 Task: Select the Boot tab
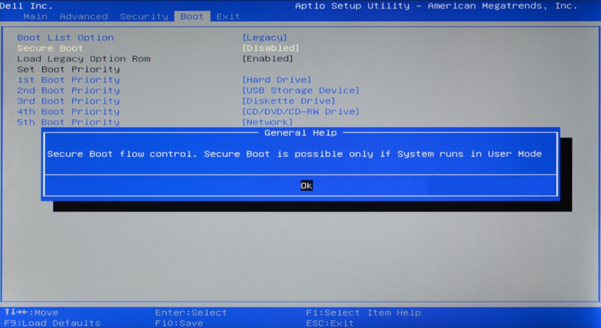(x=192, y=17)
